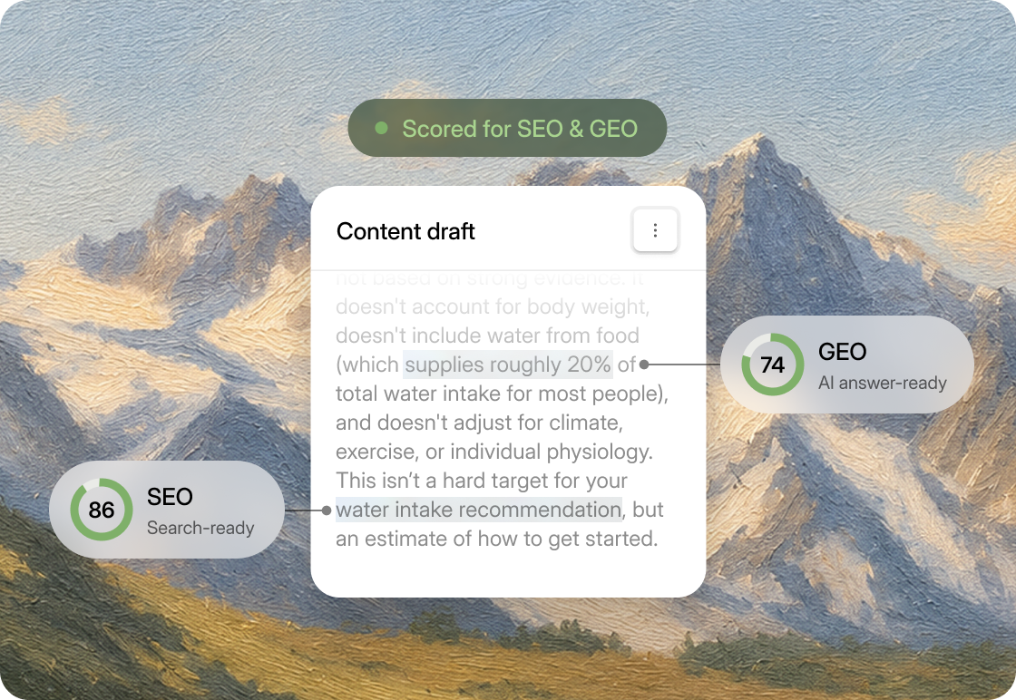Click the line "total water intake for most people"

point(502,394)
